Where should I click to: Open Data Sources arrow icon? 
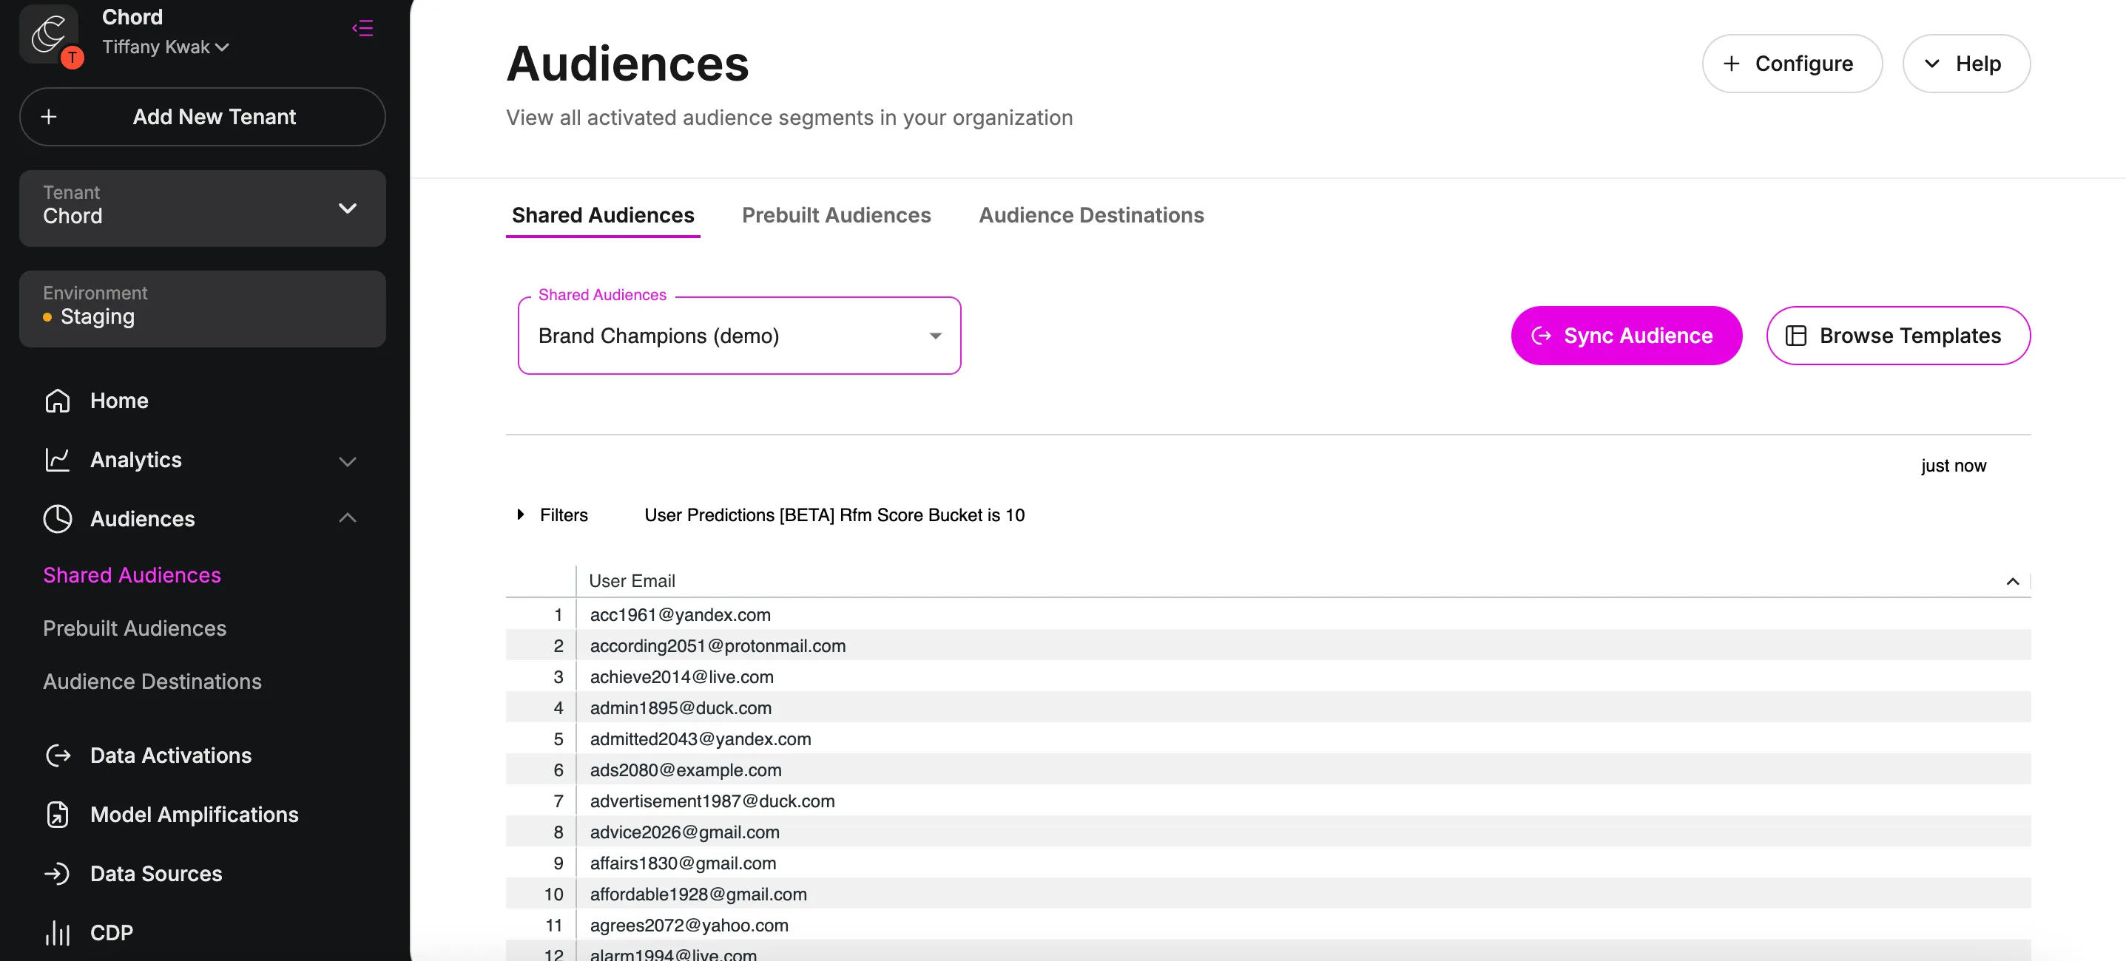point(57,874)
